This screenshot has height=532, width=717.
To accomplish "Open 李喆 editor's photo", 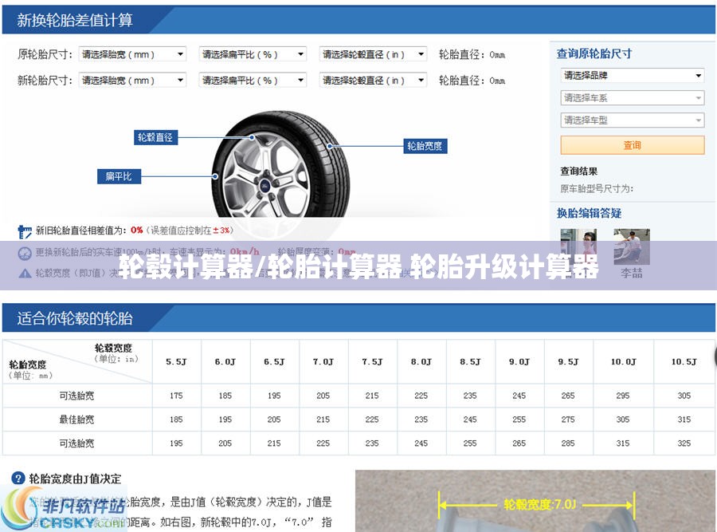I will (632, 247).
